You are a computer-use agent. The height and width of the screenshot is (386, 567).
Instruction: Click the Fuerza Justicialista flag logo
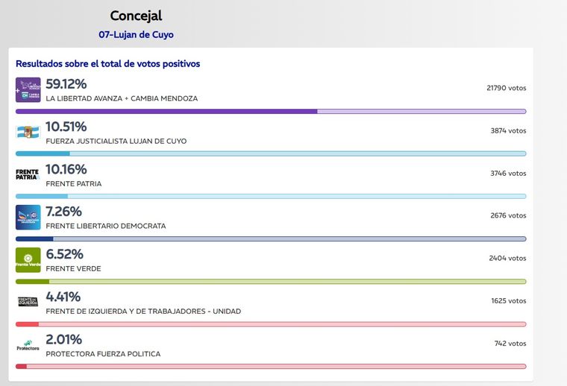point(28,133)
